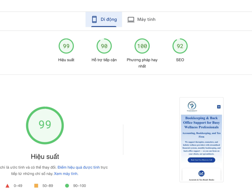Click the 50–89 legend text
The width and height of the screenshot is (252, 189).
pyautogui.click(x=48, y=186)
